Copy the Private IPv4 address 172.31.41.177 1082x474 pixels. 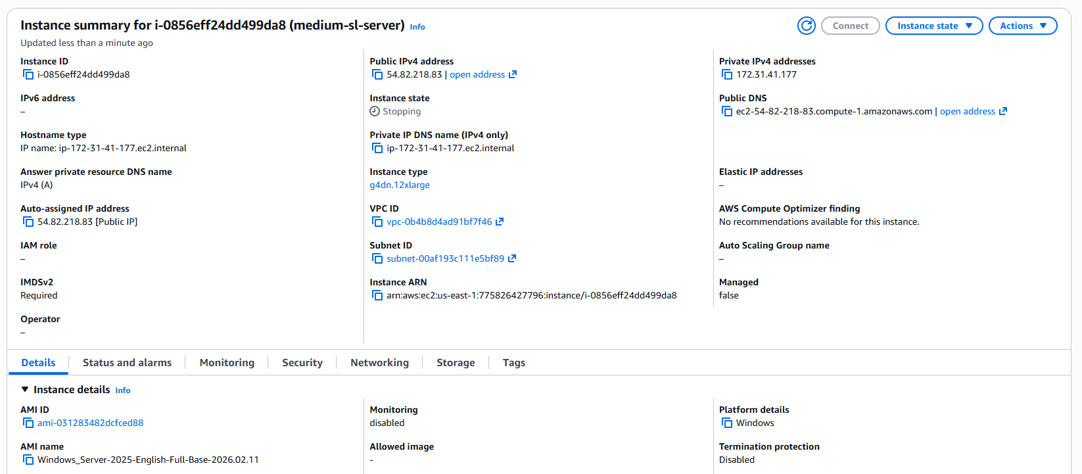(727, 74)
